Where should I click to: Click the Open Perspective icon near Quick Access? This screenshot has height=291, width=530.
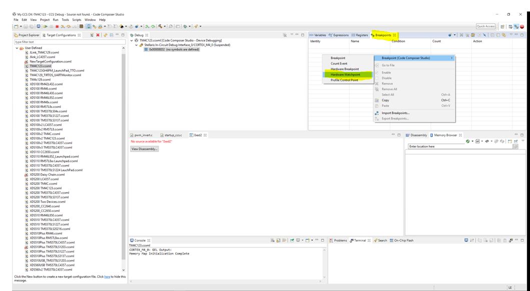tap(502, 26)
